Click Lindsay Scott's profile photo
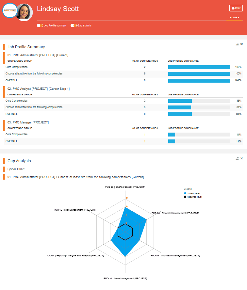The height and width of the screenshot is (290, 247). [25, 12]
